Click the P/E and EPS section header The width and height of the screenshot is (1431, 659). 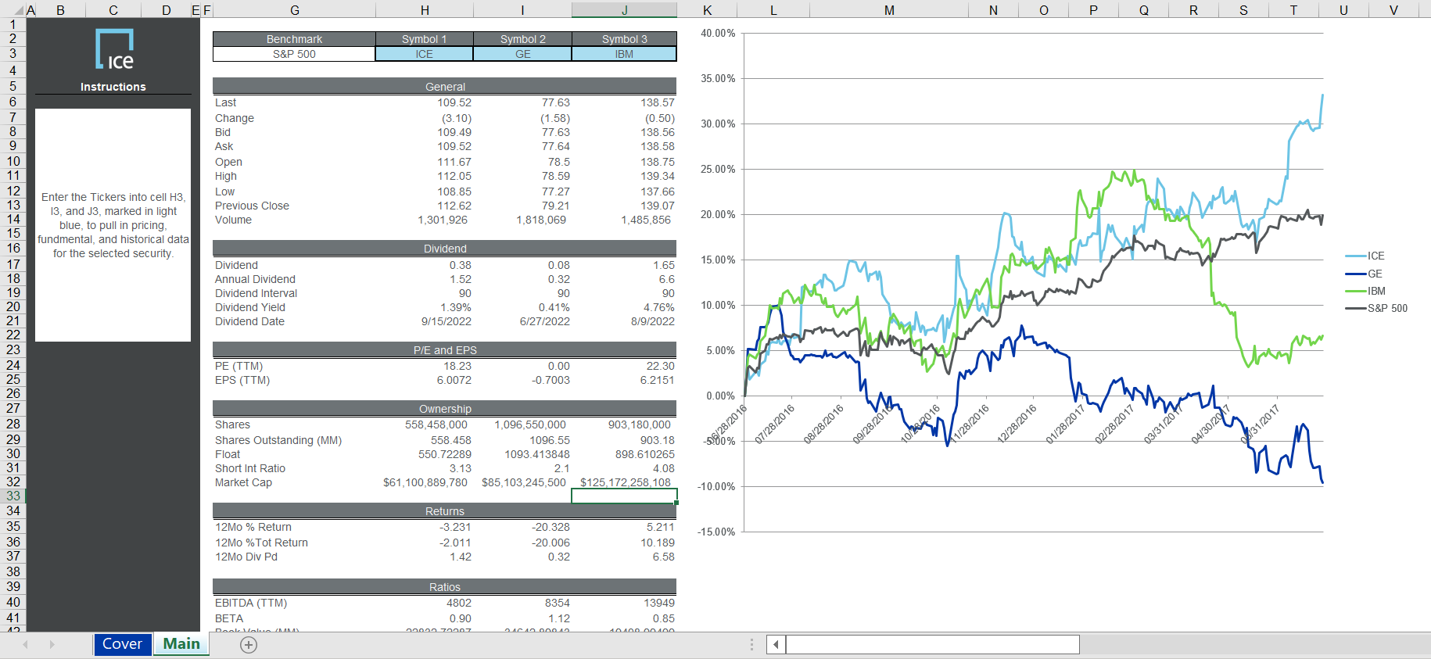click(445, 349)
